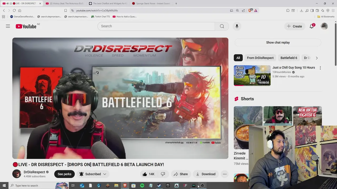Select the All filter chip
This screenshot has height=189, width=337.
pos(238,58)
